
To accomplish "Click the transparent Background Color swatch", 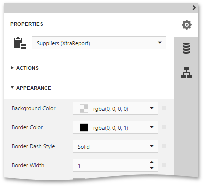I will click(84, 109).
